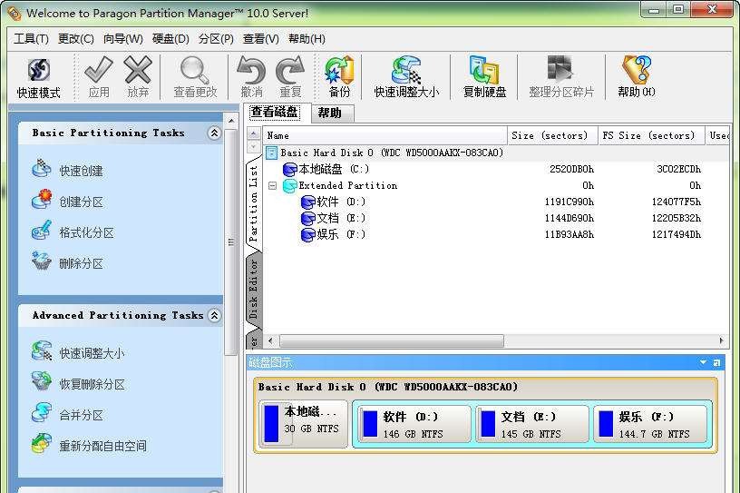
Task: Open the 帮助(H) menu
Action: 307,39
